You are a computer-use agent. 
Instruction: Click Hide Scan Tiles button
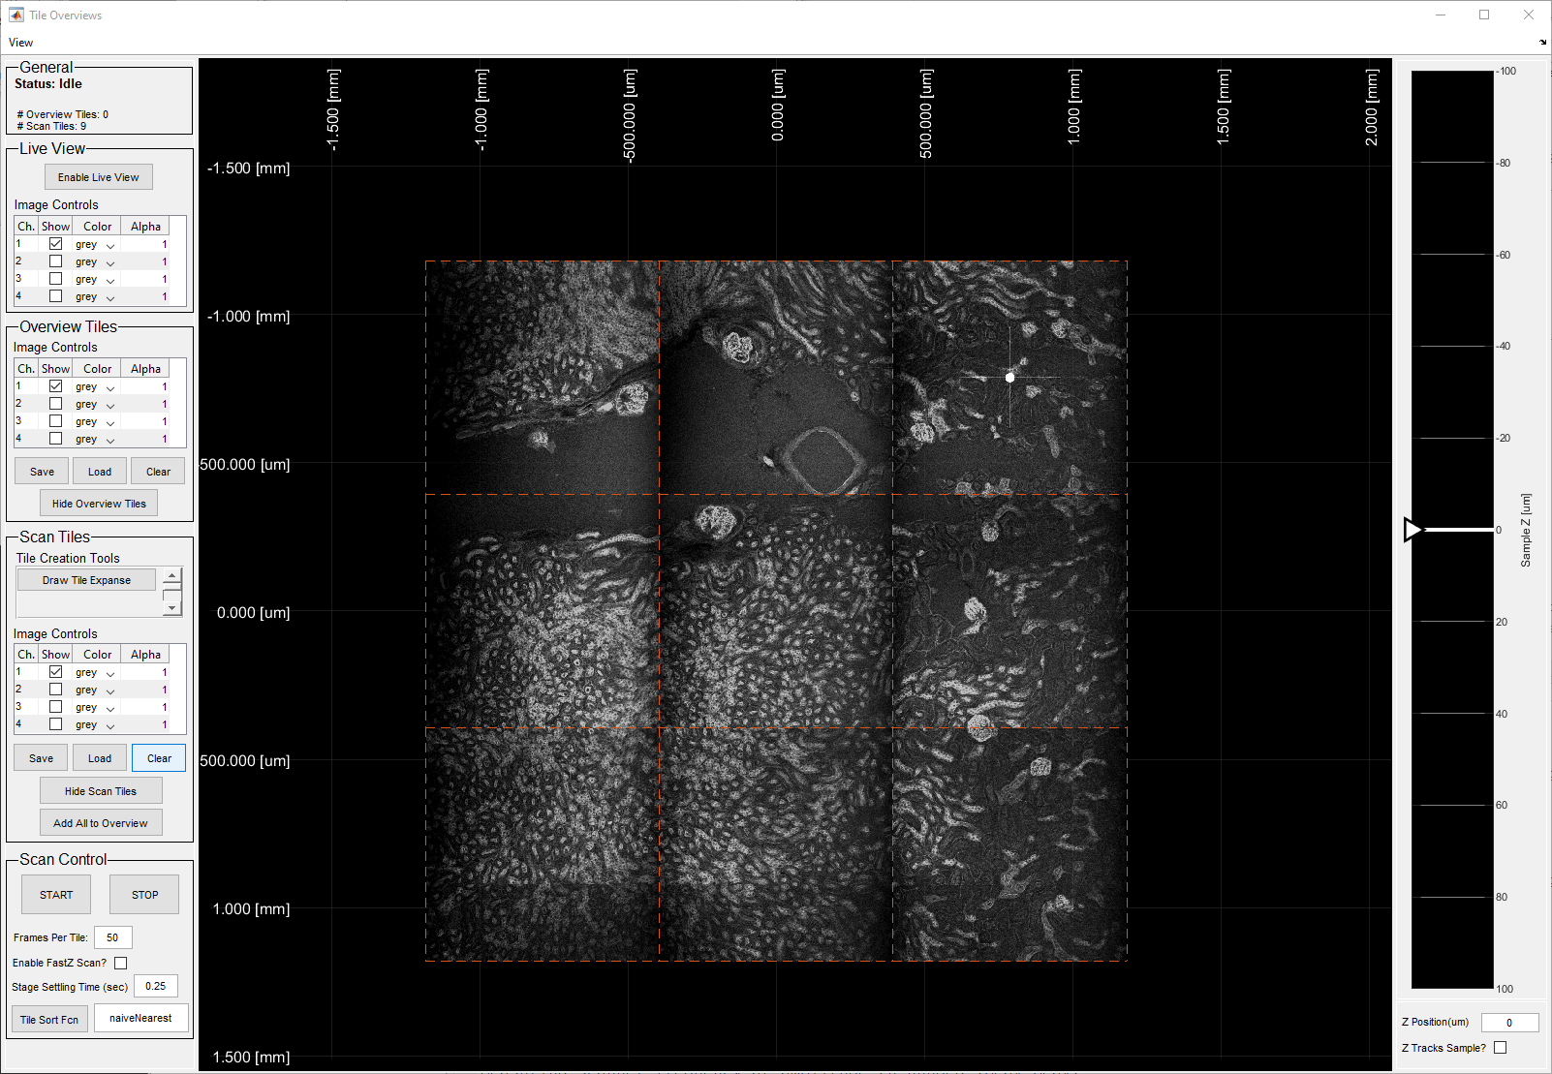[x=101, y=791]
